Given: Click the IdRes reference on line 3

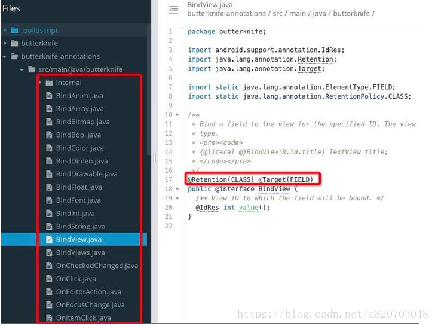Looking at the screenshot, I should pos(331,50).
